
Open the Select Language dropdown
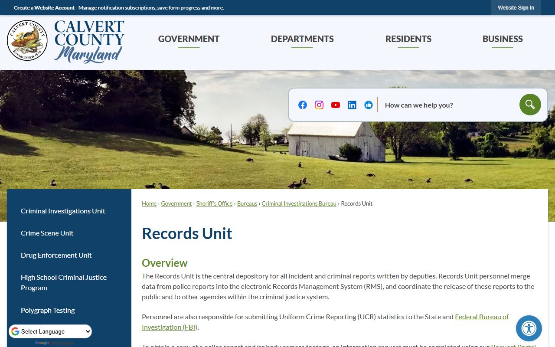[x=50, y=331]
